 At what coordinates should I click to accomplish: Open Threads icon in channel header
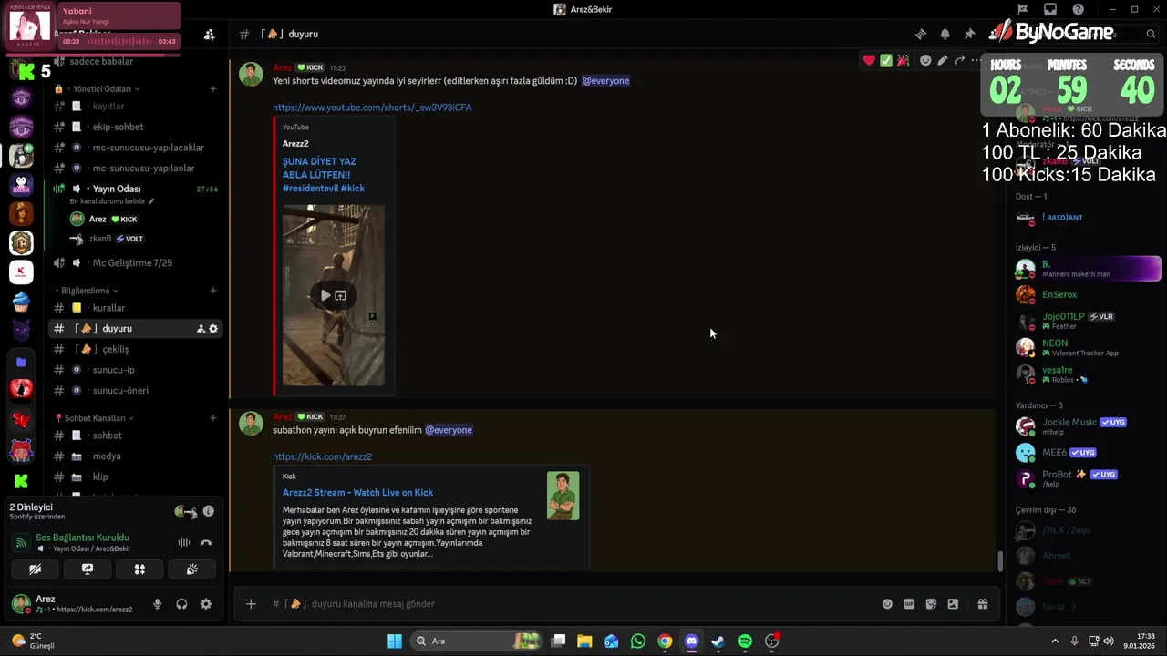tap(921, 34)
